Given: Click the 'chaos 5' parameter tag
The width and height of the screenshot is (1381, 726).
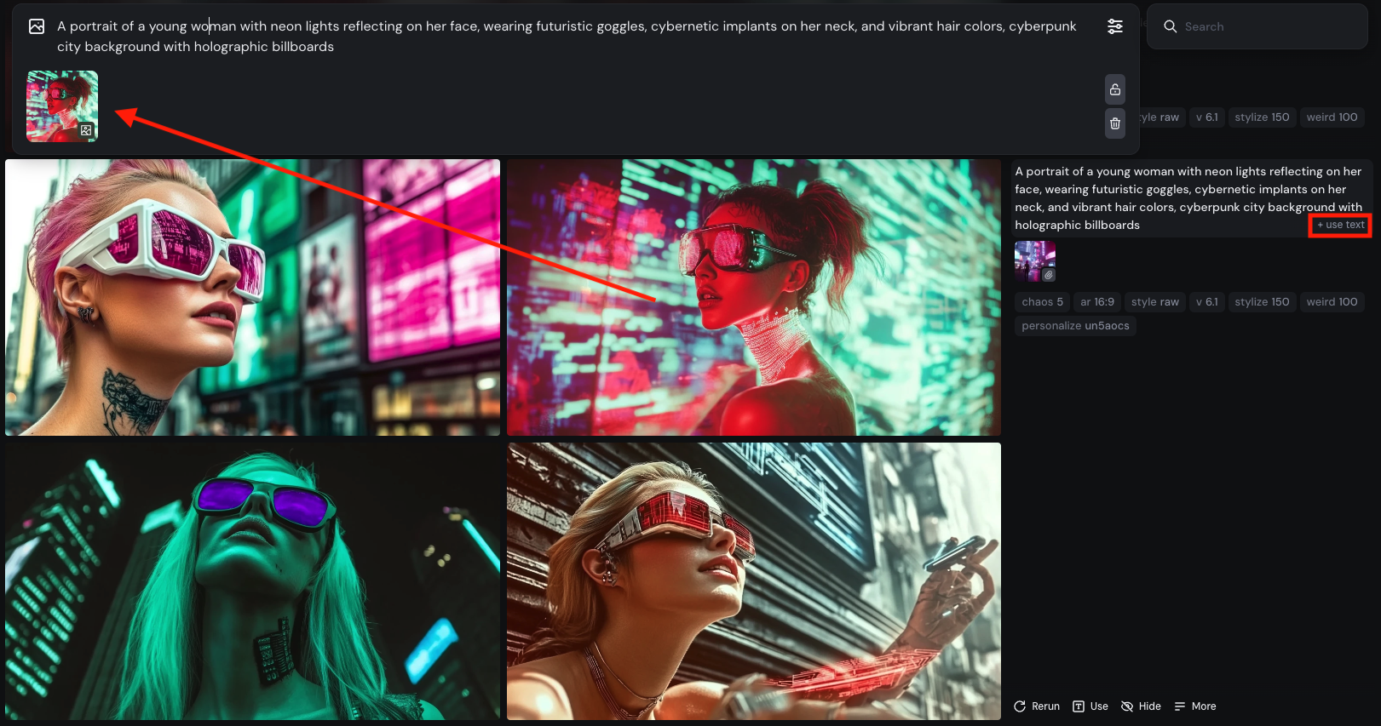Looking at the screenshot, I should (x=1042, y=302).
